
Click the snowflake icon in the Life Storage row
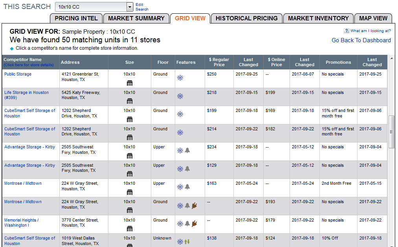click(x=180, y=96)
